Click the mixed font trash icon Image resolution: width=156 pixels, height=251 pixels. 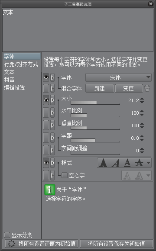coord(147,88)
